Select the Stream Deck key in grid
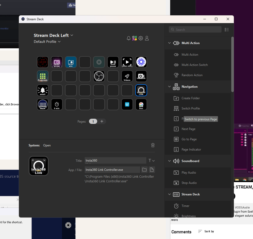The height and width of the screenshot is (239, 253). (43, 104)
